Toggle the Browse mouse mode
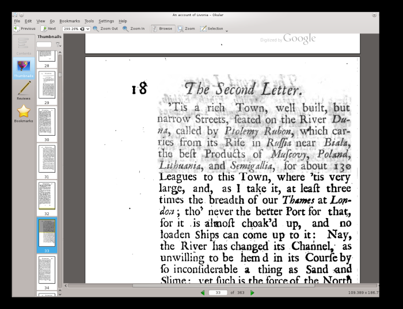This screenshot has height=309, width=403. [162, 28]
